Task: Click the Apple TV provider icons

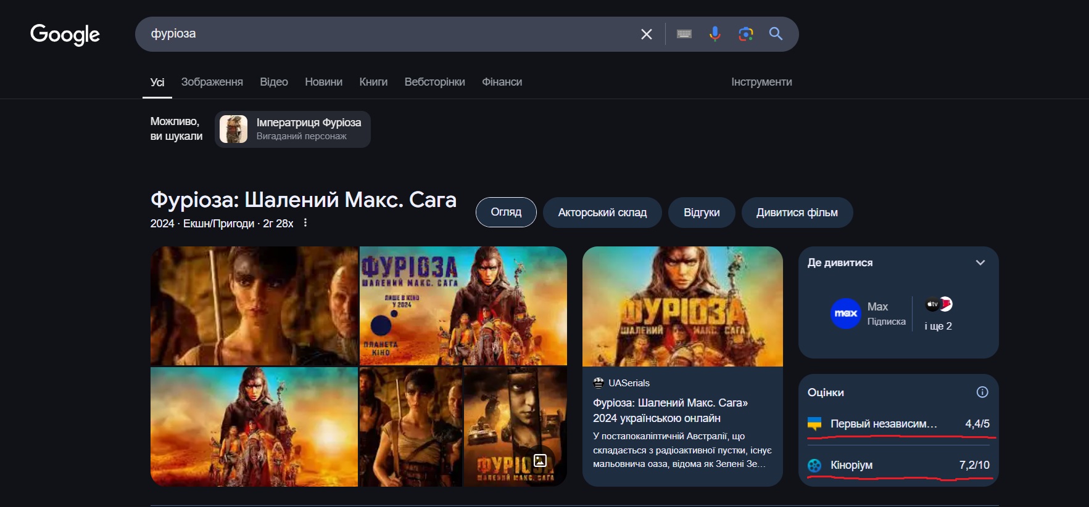Action: click(938, 304)
